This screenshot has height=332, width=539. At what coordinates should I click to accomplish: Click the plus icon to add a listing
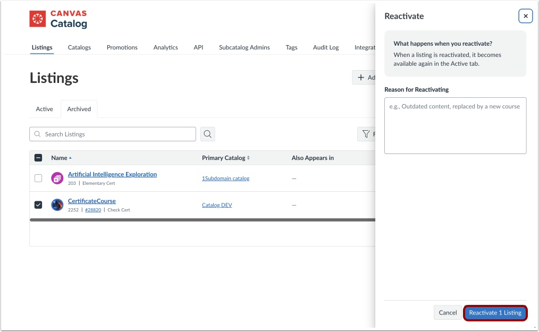click(x=360, y=77)
